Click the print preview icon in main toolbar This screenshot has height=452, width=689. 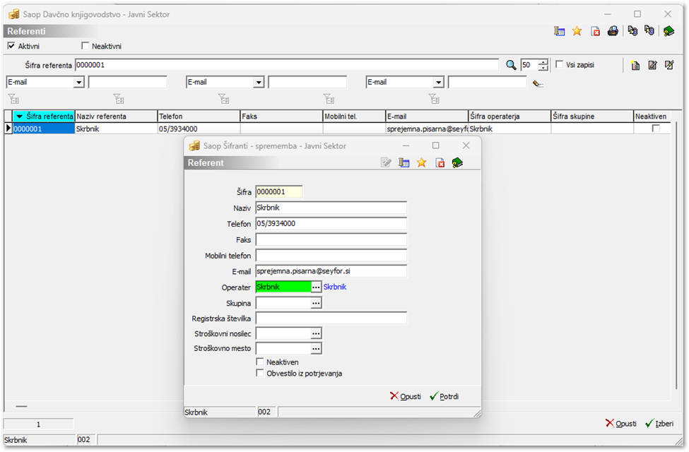point(613,31)
